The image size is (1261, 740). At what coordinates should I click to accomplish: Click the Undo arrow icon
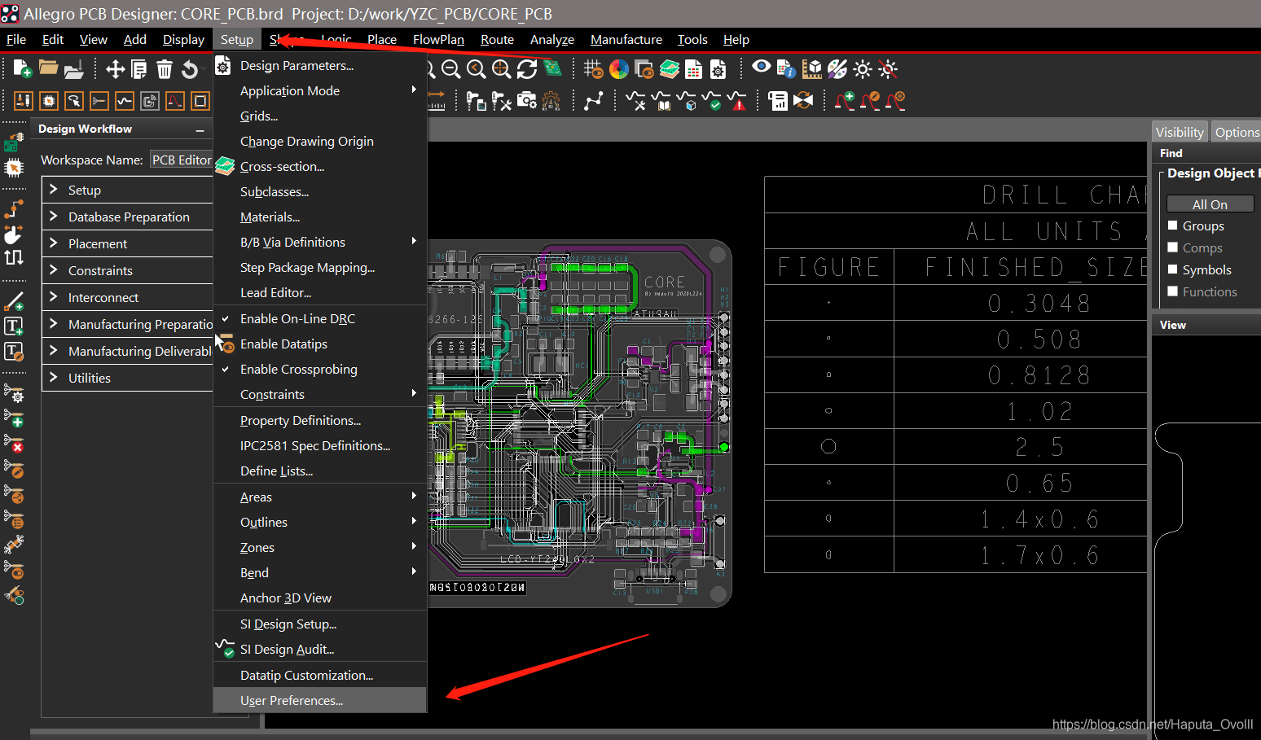click(190, 69)
